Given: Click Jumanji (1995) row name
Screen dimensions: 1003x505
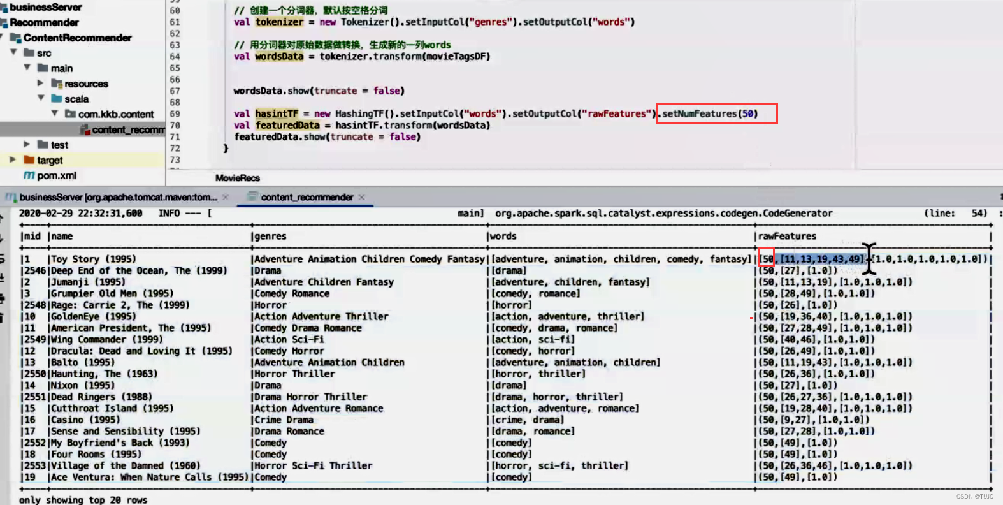Looking at the screenshot, I should pyautogui.click(x=88, y=282).
